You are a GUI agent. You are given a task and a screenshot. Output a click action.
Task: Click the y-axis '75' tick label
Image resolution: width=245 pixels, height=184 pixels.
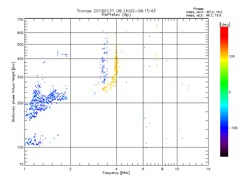tap(21, 164)
